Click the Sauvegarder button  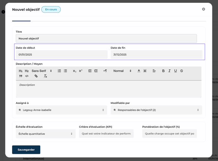26,150
